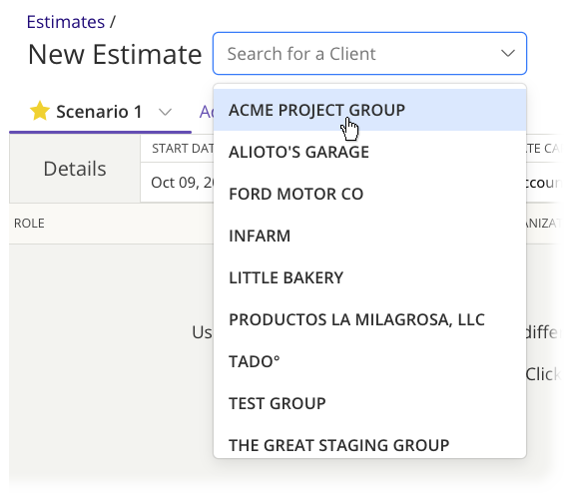
Task: Collapse the client dropdown chevron
Action: 507,54
